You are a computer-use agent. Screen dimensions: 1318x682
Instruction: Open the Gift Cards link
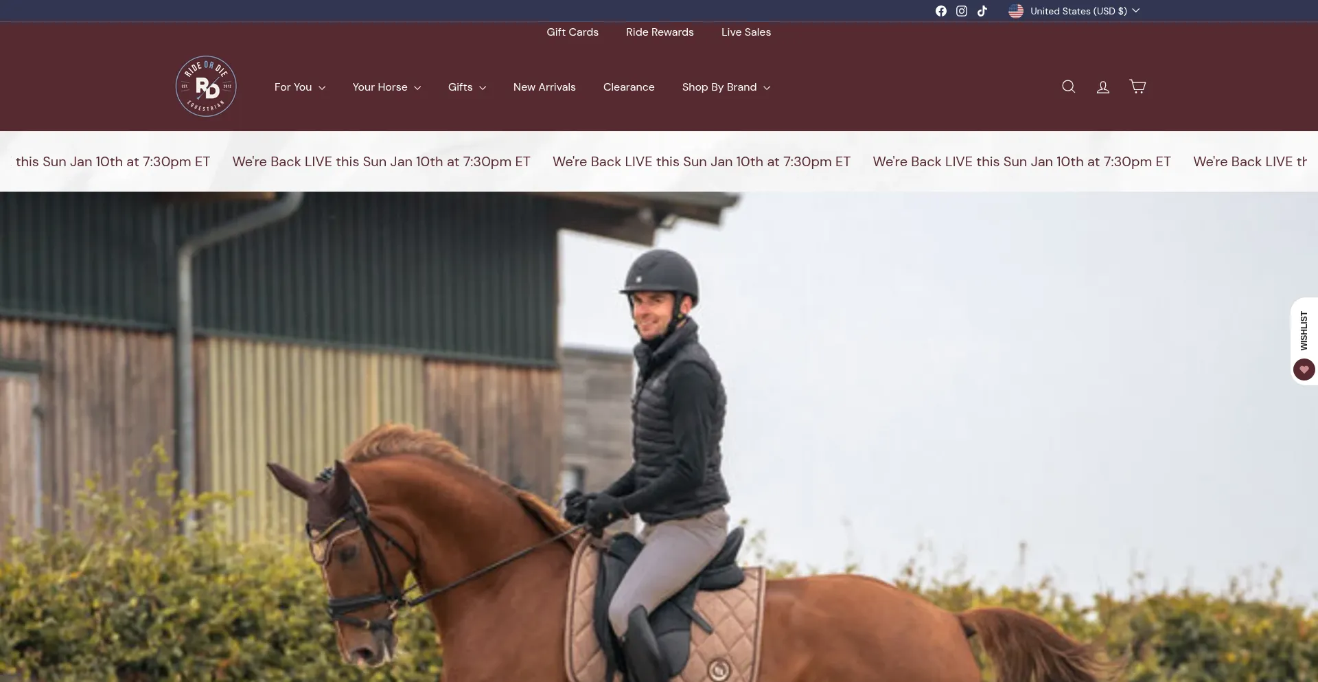pyautogui.click(x=573, y=32)
